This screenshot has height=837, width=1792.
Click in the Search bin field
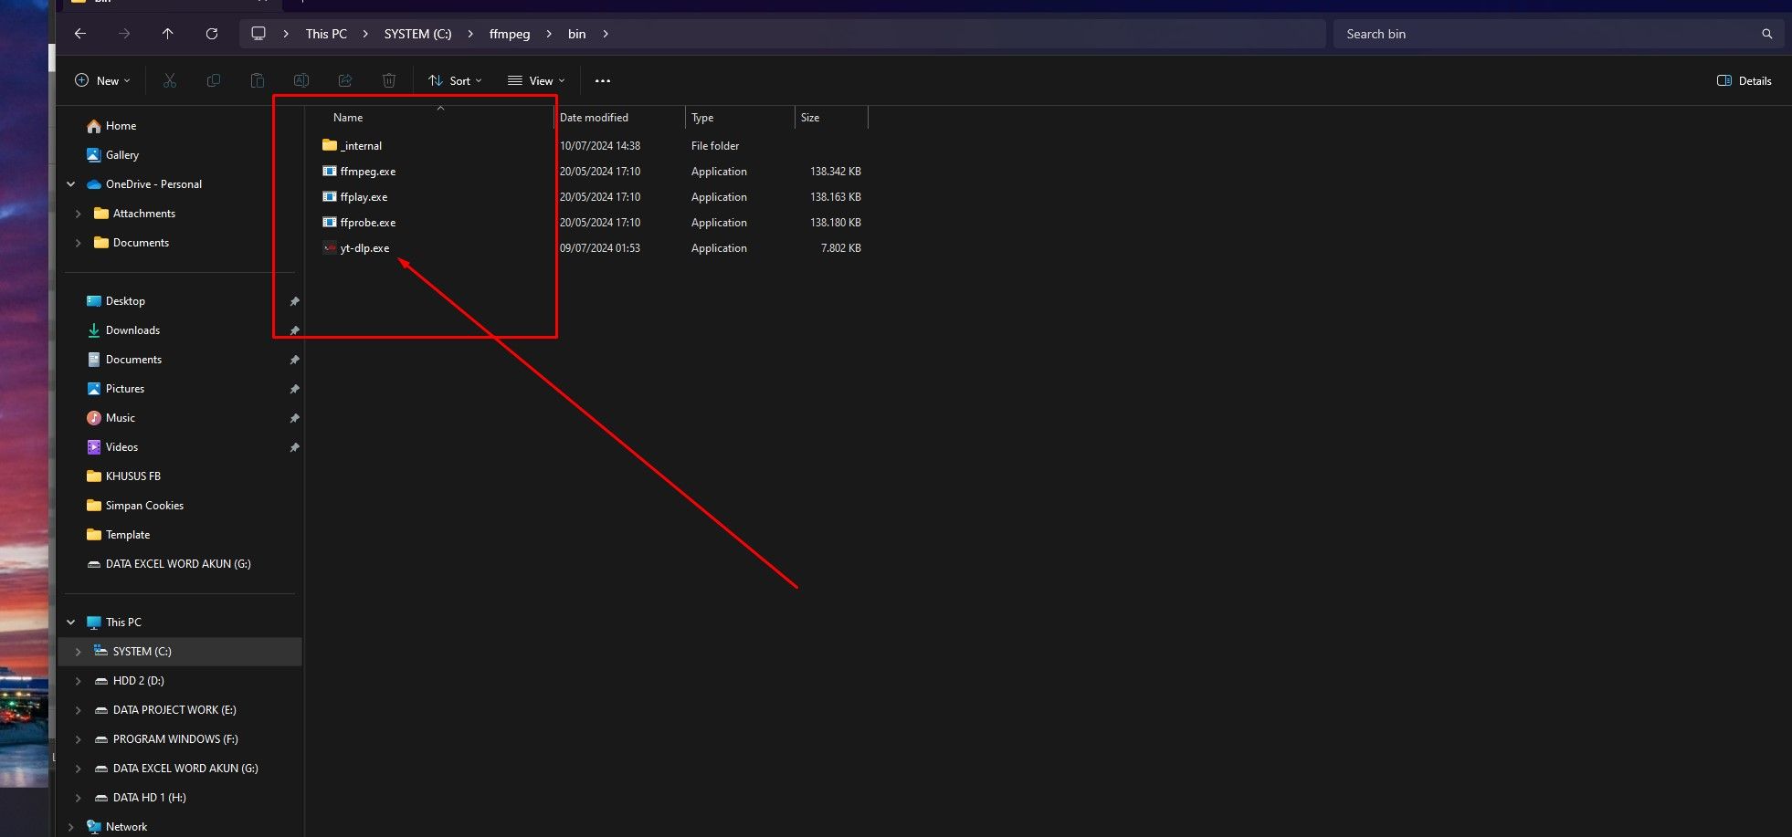(1544, 34)
